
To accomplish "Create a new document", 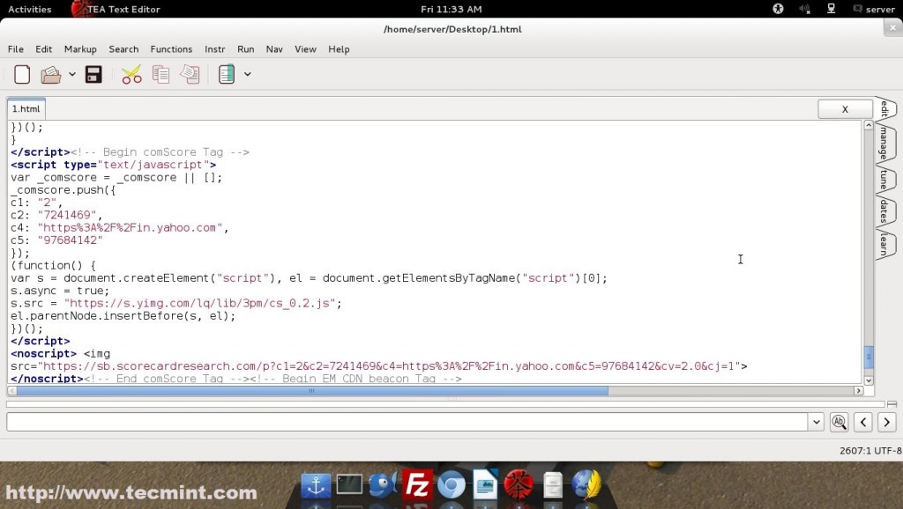I will pyautogui.click(x=21, y=74).
